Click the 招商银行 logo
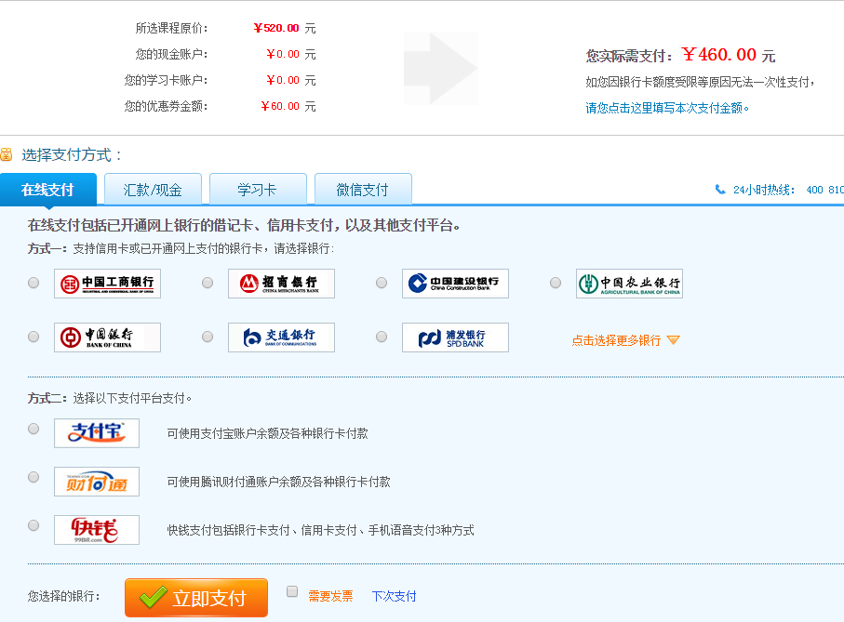The height and width of the screenshot is (622, 844). coord(281,284)
